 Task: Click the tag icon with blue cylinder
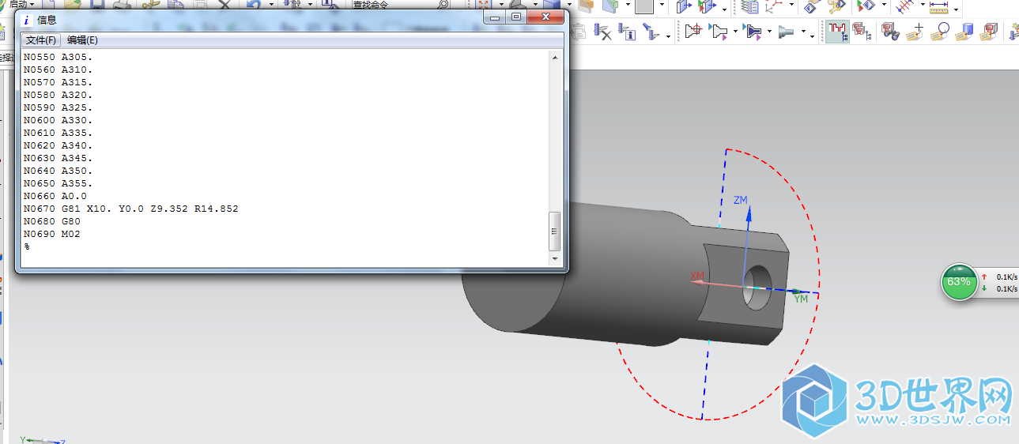(964, 32)
